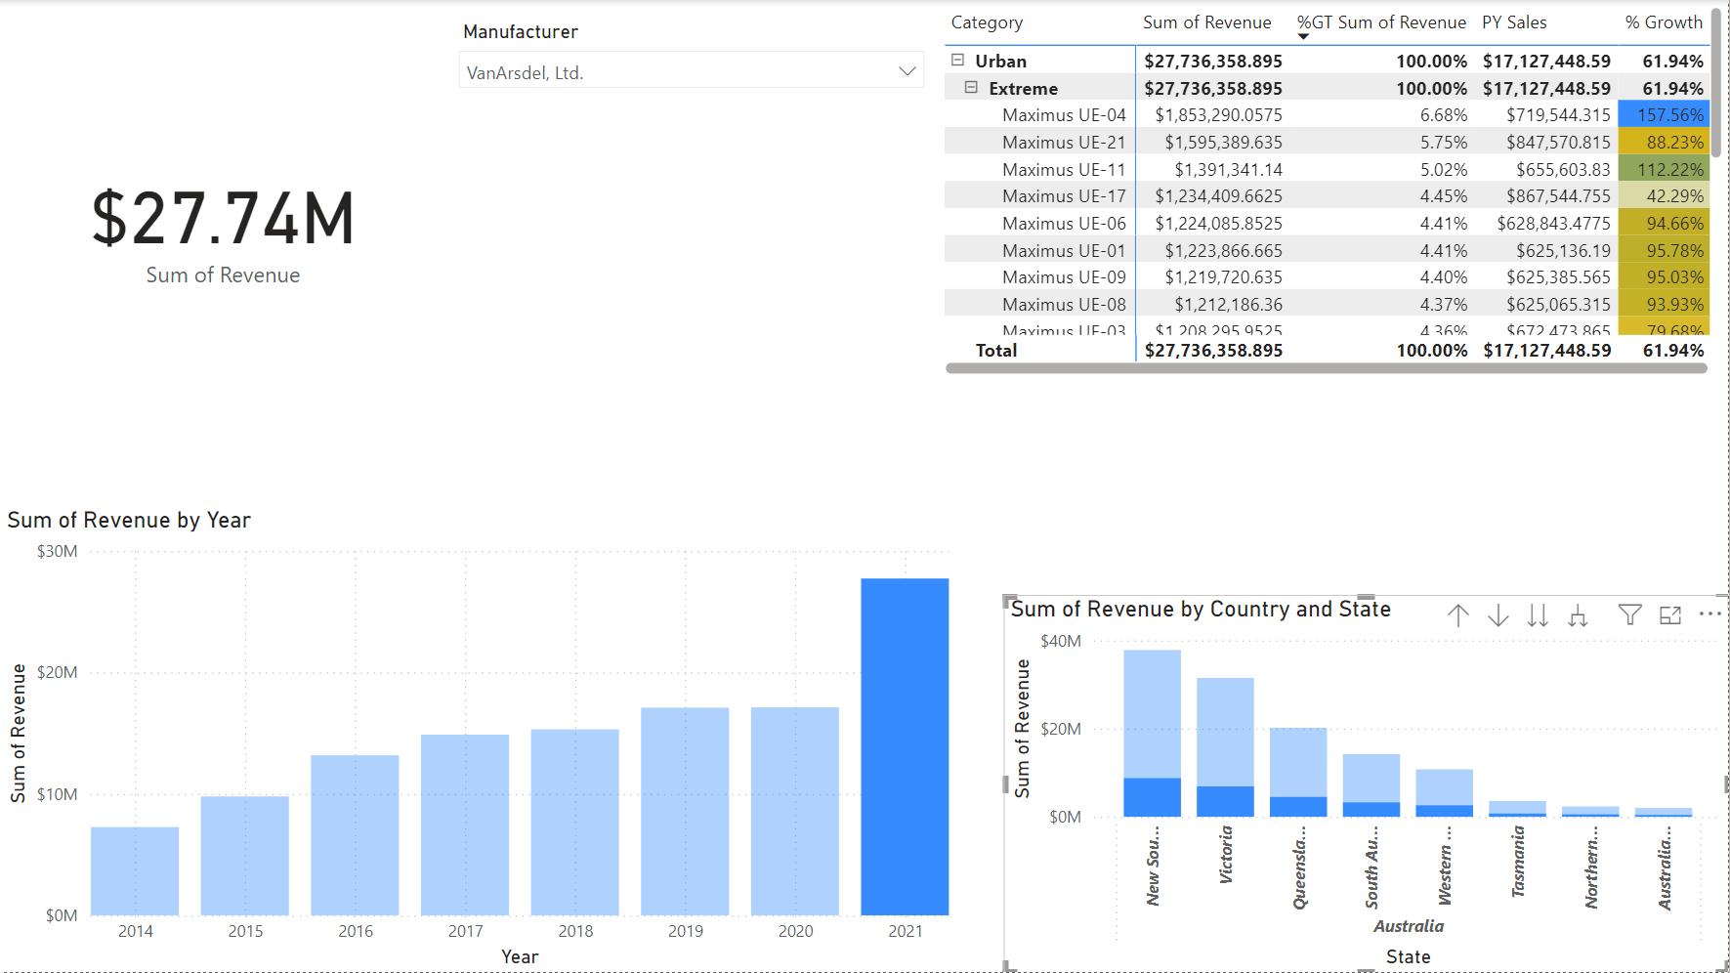
Task: Select the Maximus UE-01 row label
Action: [1064, 251]
